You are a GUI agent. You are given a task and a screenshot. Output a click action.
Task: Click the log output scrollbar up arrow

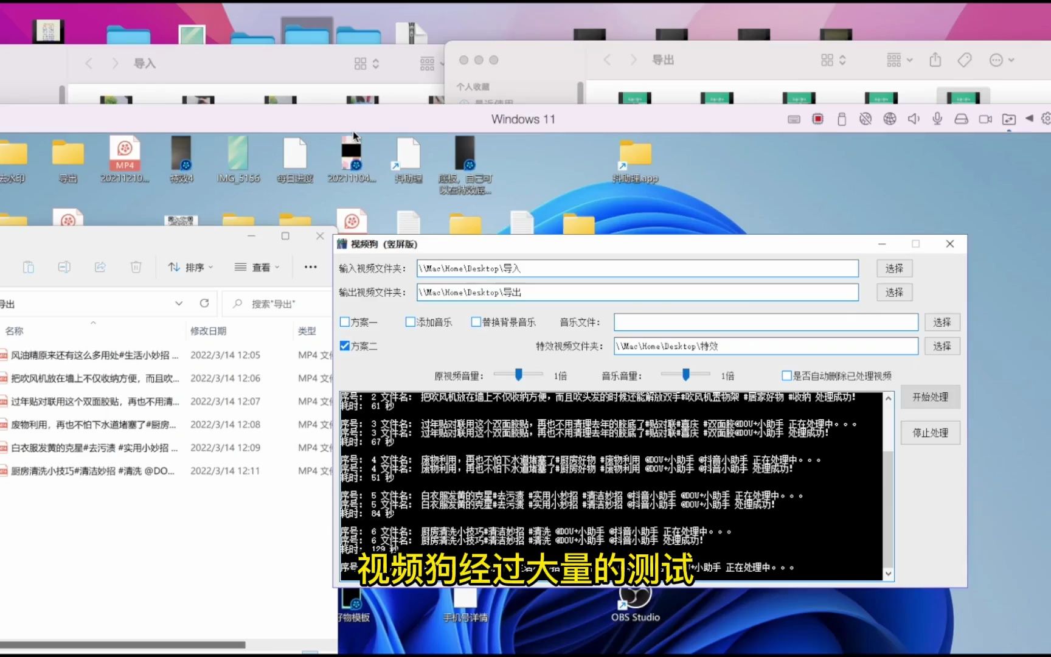click(889, 398)
